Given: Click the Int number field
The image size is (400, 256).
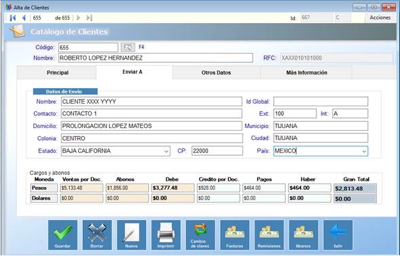Looking at the screenshot, I should click(350, 114).
